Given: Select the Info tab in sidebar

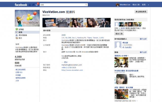Looking at the screenshot, I should 27,32.
